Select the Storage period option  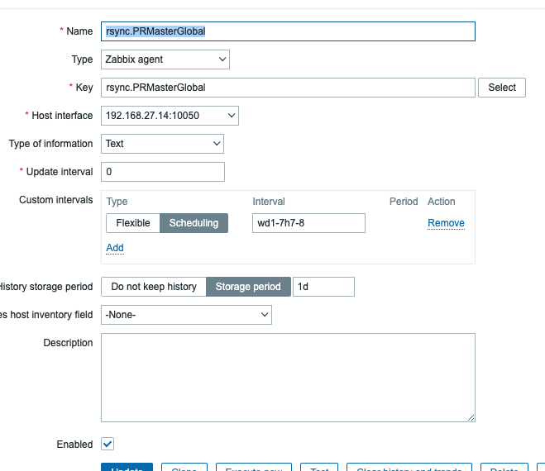tap(248, 287)
